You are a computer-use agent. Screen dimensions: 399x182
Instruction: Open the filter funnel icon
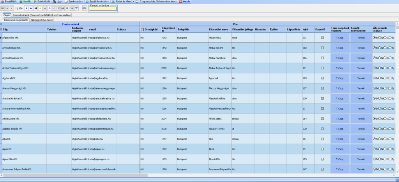[x=77, y=9]
